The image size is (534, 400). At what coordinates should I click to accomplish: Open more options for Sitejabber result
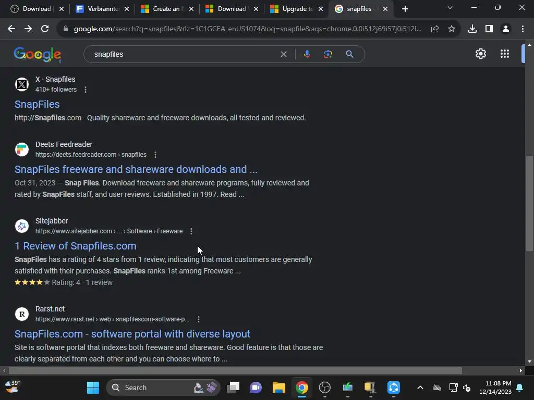click(x=191, y=231)
